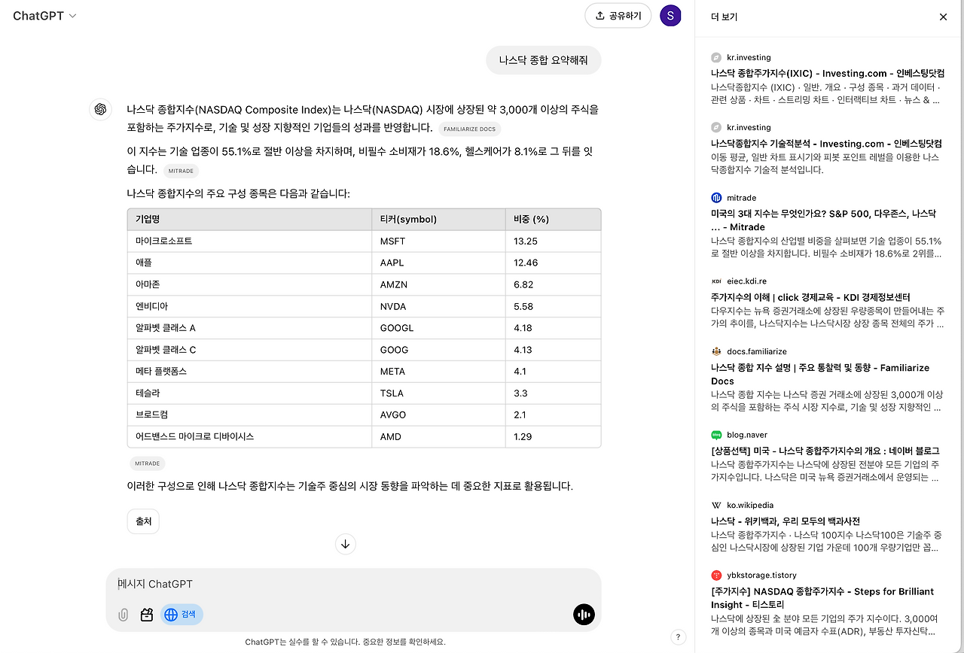Select the 엔비디아 table cell
The width and height of the screenshot is (964, 653).
250,307
